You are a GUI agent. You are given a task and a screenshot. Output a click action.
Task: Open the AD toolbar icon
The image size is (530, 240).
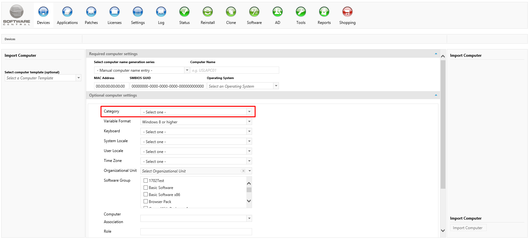(278, 12)
